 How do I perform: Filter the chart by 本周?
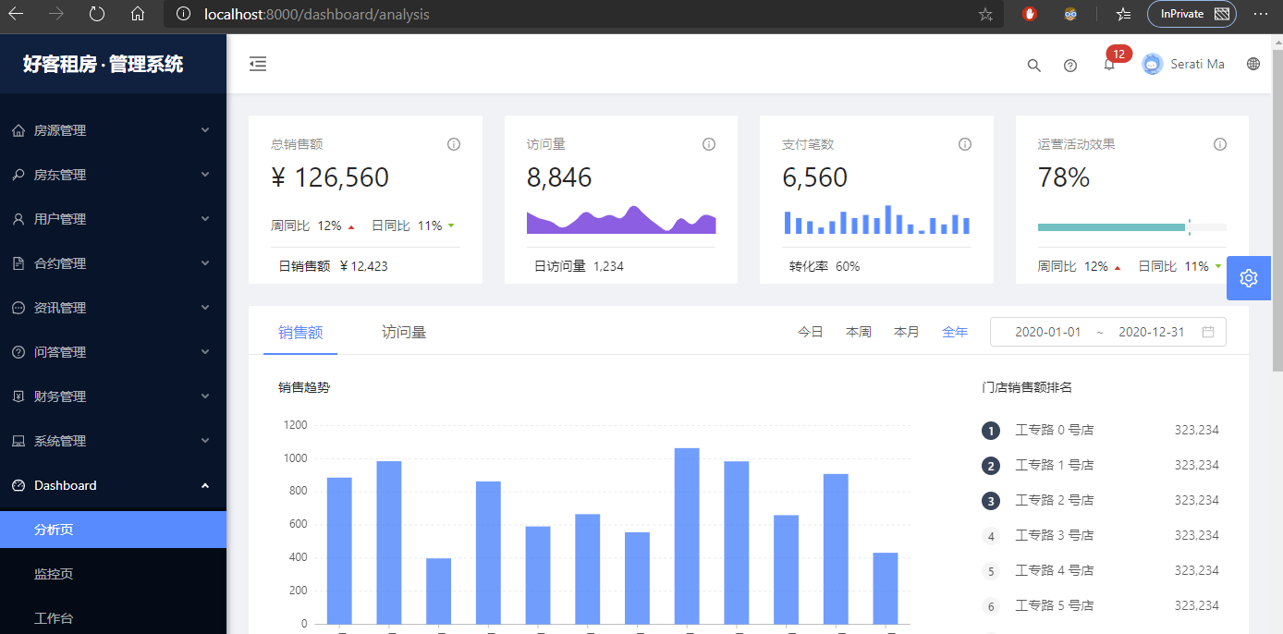click(x=859, y=332)
